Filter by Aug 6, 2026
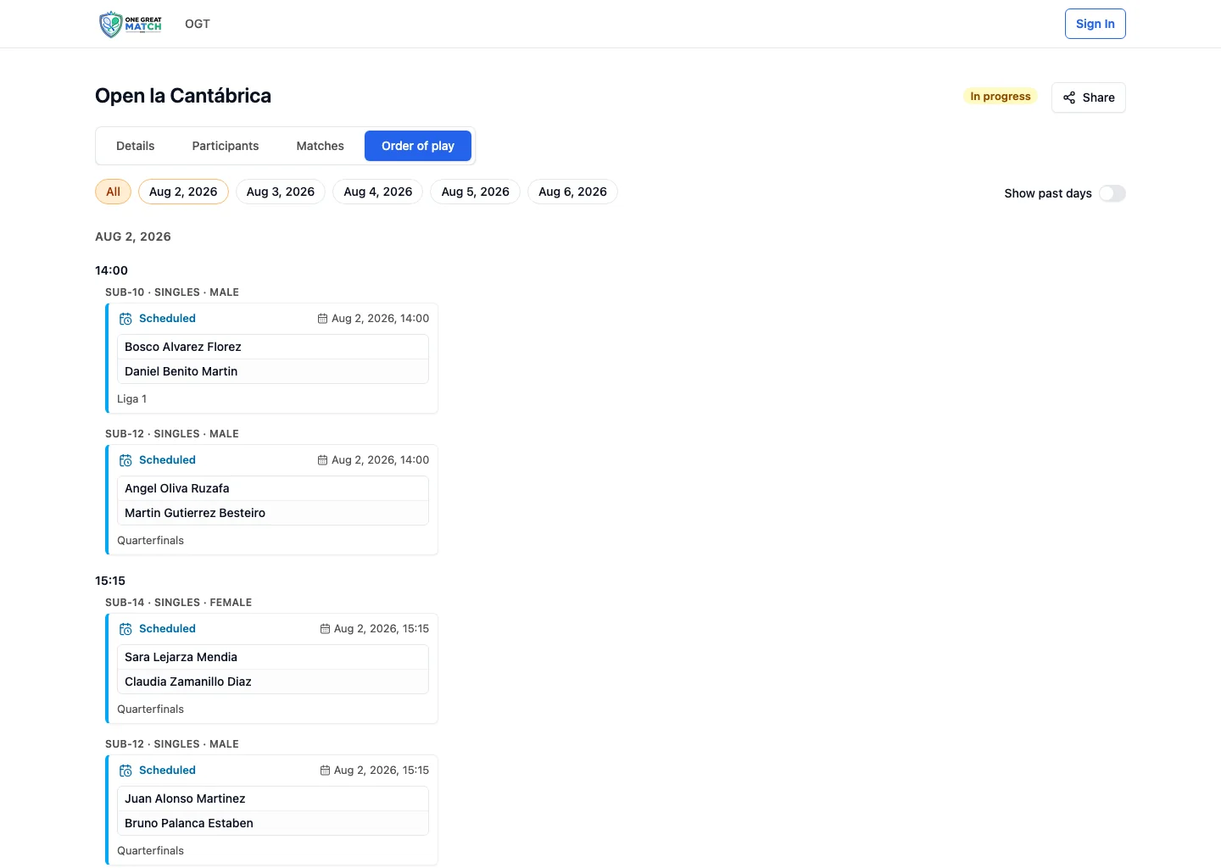The height and width of the screenshot is (868, 1221). coord(573,192)
